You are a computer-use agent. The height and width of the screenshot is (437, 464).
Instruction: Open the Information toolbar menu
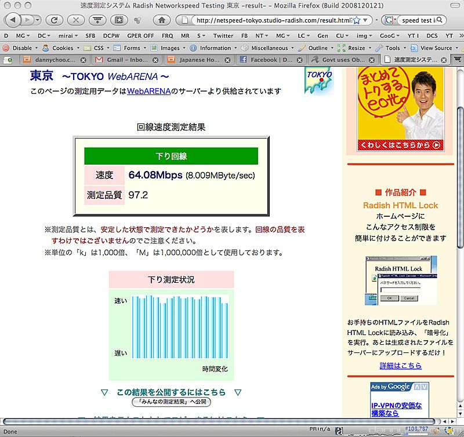211,48
